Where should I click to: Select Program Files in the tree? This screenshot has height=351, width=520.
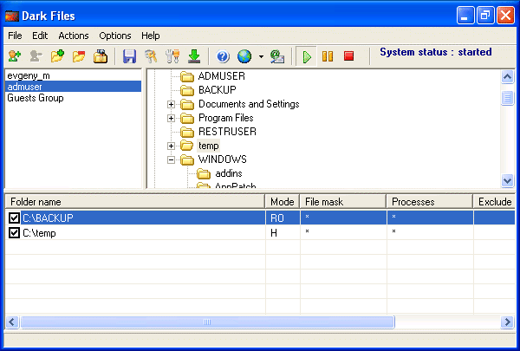click(x=226, y=118)
